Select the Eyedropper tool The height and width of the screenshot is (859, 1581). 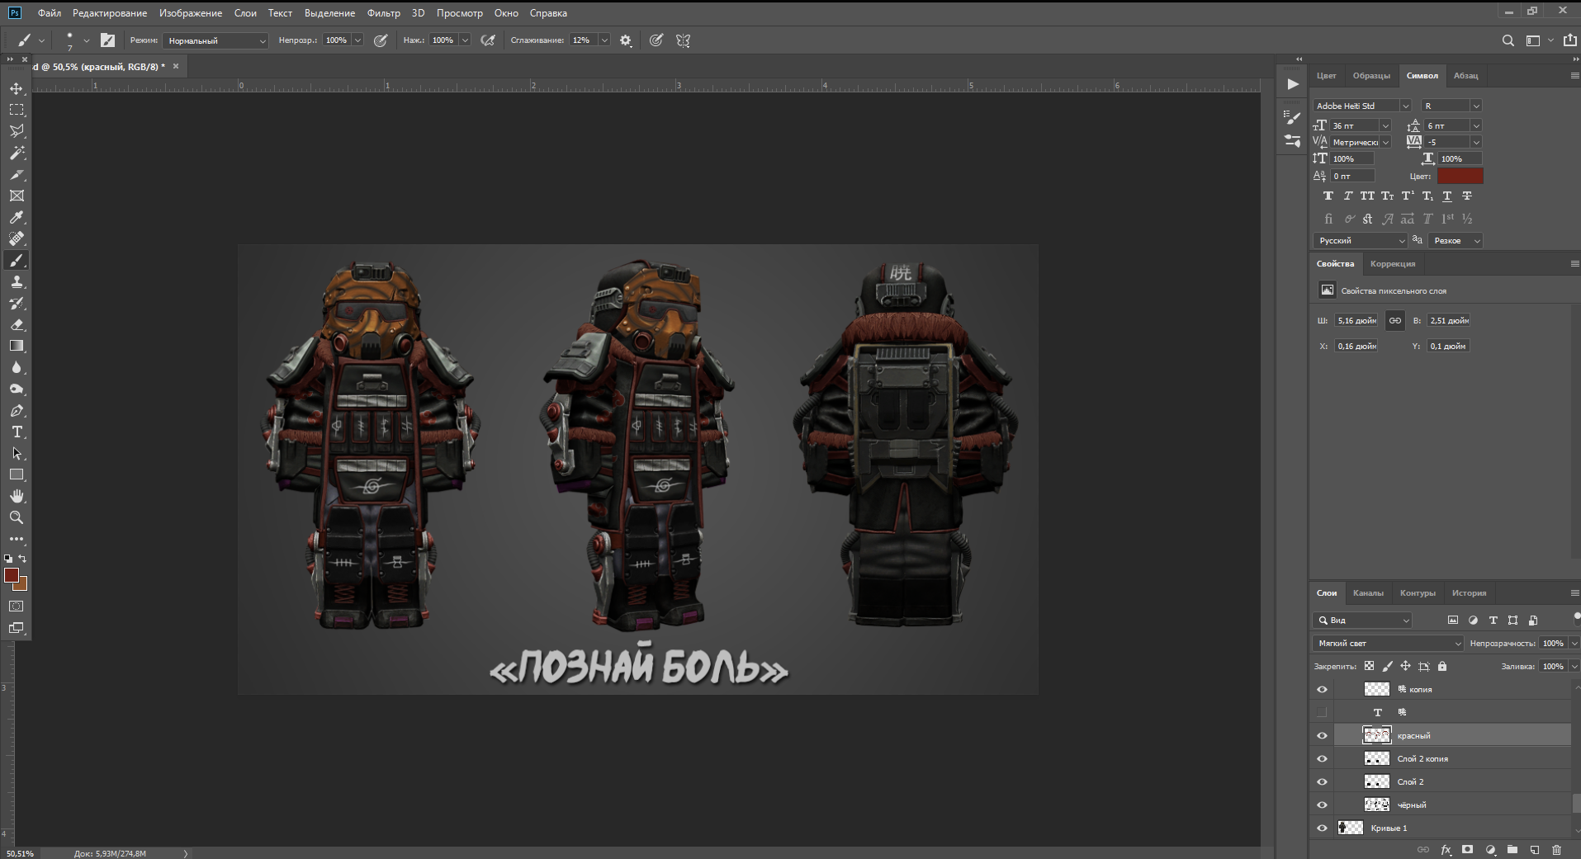coord(17,217)
